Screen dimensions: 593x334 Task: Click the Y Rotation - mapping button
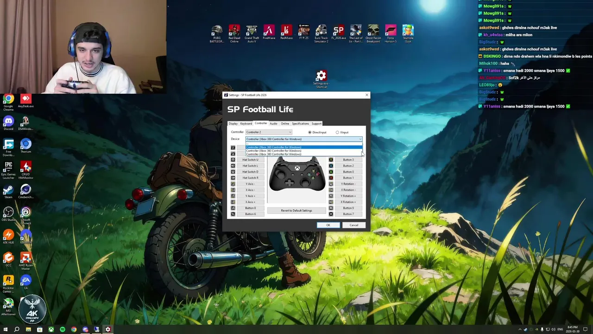click(x=348, y=184)
